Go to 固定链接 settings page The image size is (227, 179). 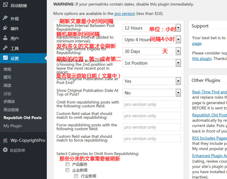[11, 110]
